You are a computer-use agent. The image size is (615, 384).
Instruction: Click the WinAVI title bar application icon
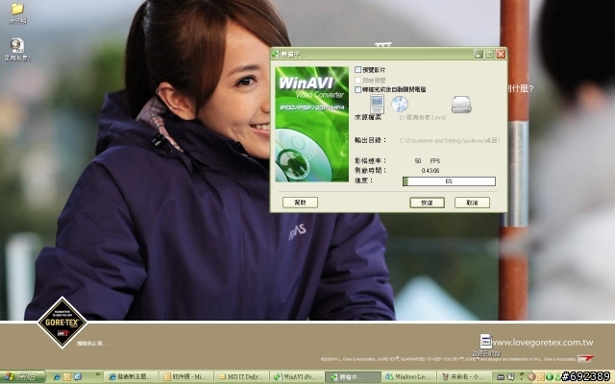coord(276,54)
